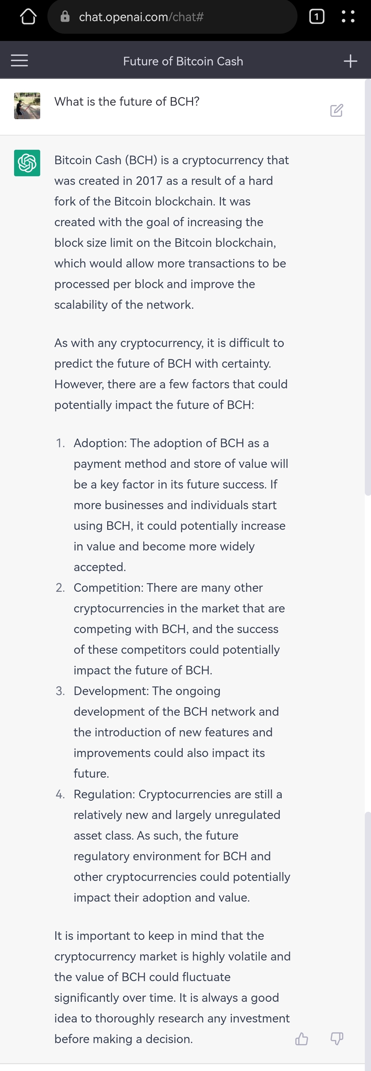Click the user question 'What is the future of BCH?'

click(127, 102)
